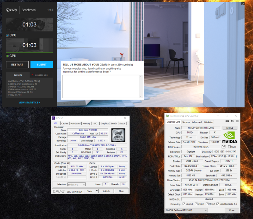The width and height of the screenshot is (253, 219).
Task: Click the Multiplier value x 50.0 in CPU-Z
Action: (x=77, y=170)
